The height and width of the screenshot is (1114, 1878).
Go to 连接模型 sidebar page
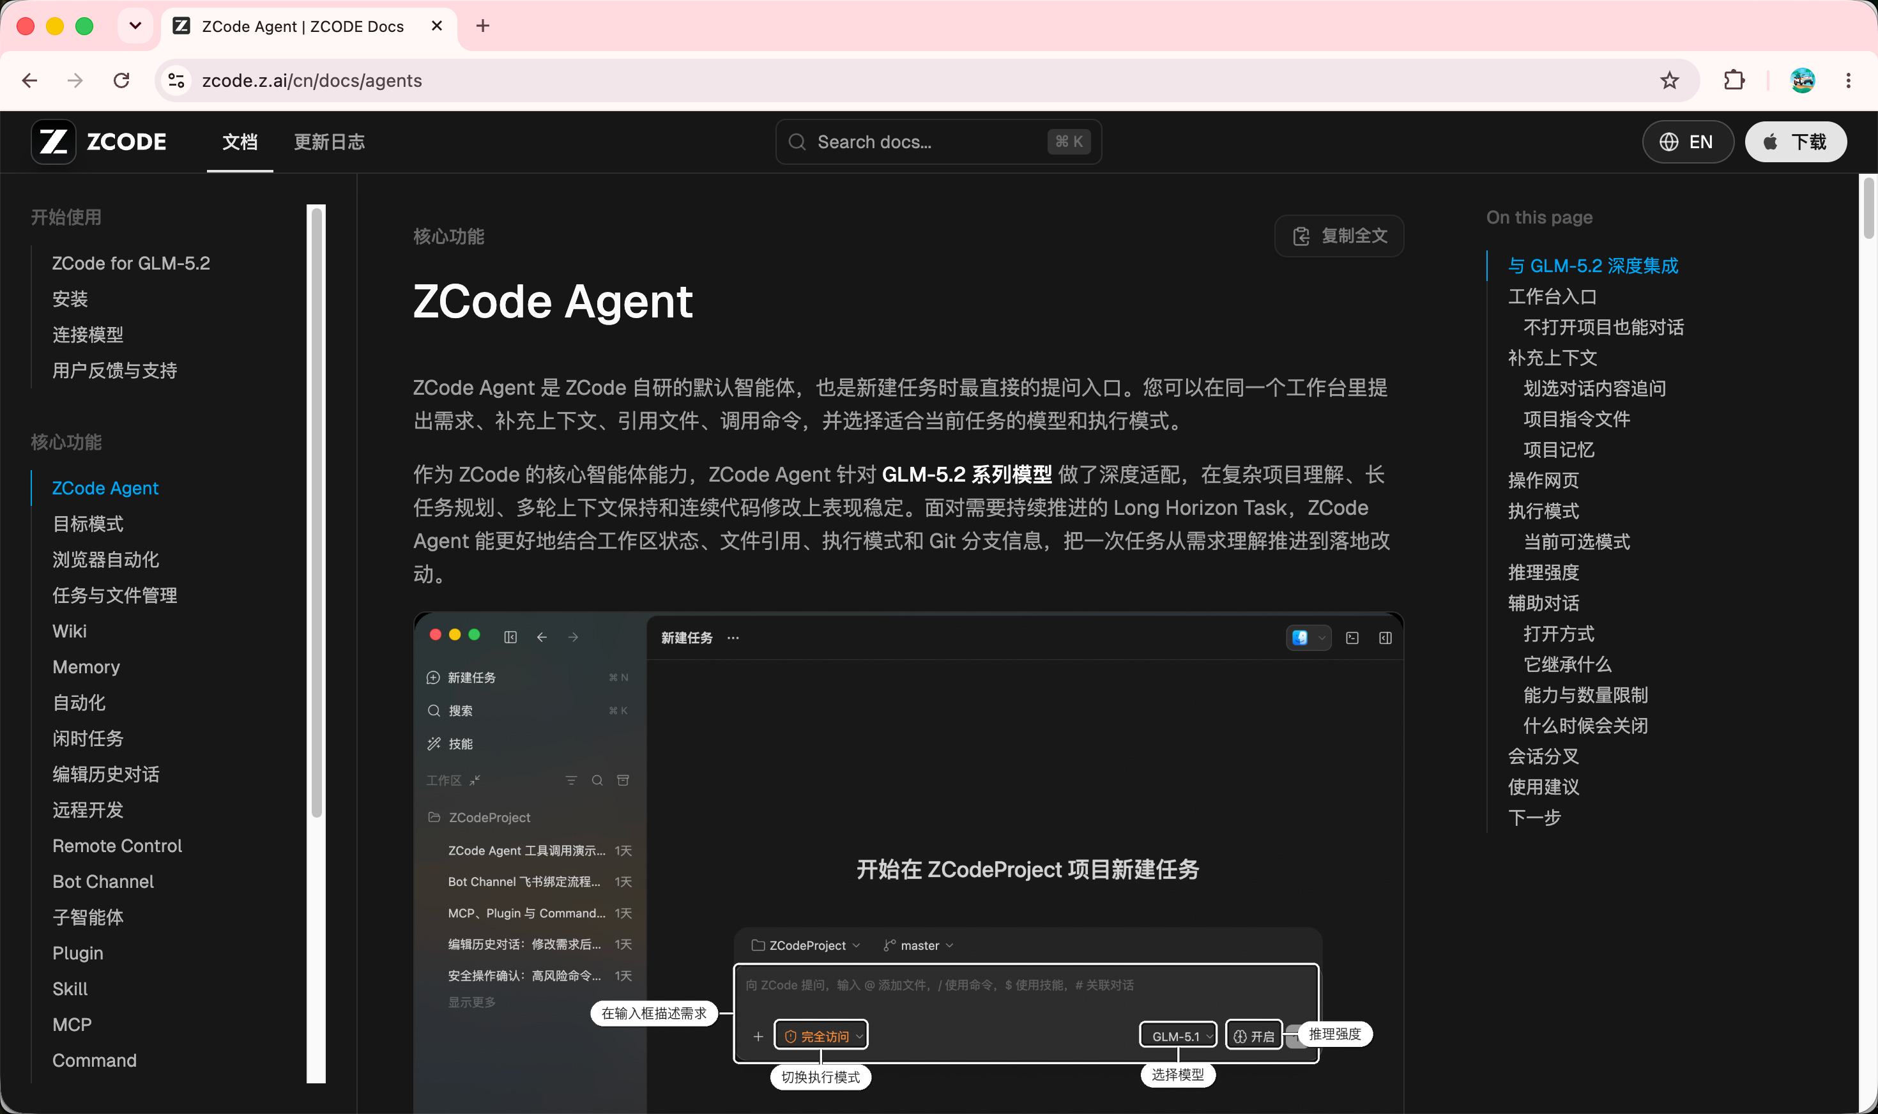(x=88, y=335)
